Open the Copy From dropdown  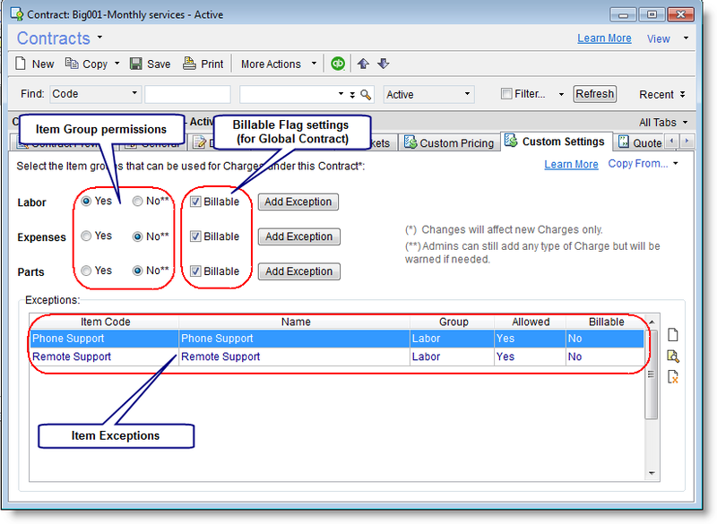[639, 164]
